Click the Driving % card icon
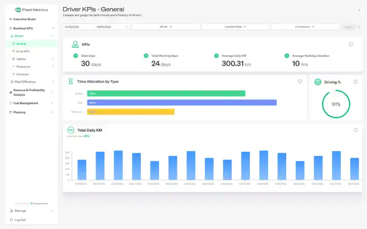Viewport: 367px width, 229px height. (318, 82)
